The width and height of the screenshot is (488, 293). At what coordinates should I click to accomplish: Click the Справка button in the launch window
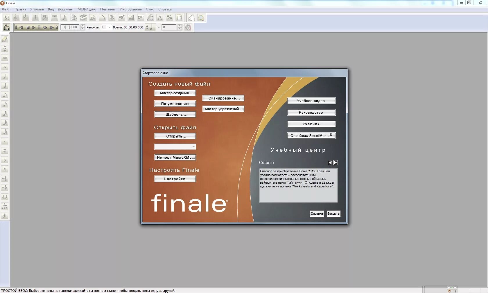click(x=317, y=214)
